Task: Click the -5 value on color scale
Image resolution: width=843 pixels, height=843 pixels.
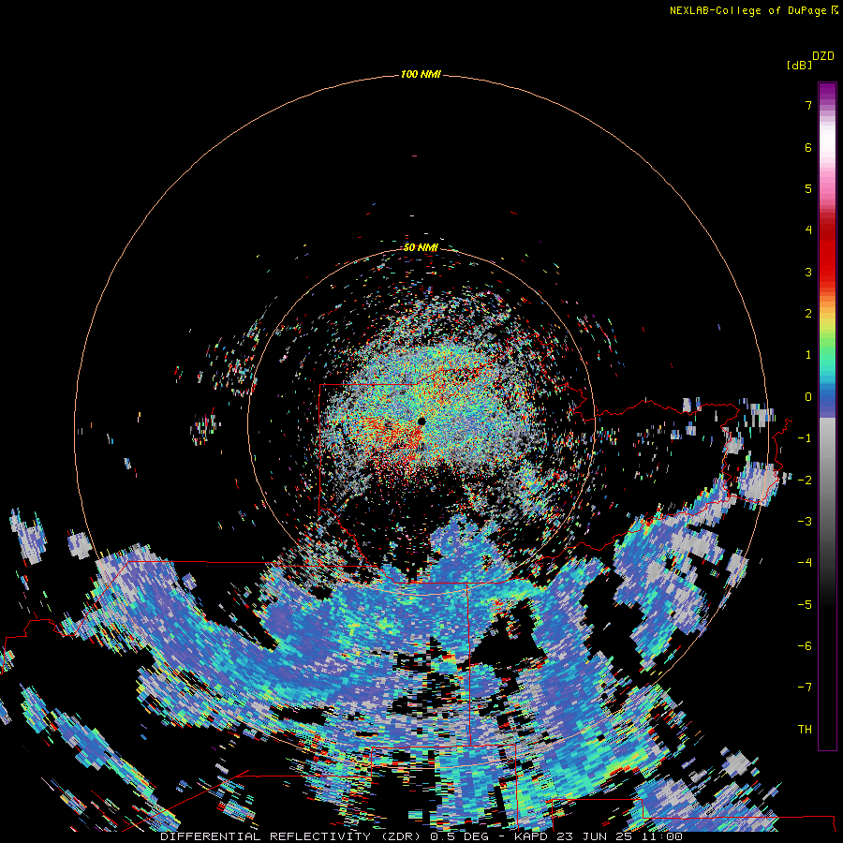Action: 805,605
